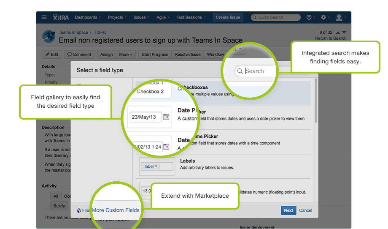Go to next issue with down arrow

tap(344, 33)
